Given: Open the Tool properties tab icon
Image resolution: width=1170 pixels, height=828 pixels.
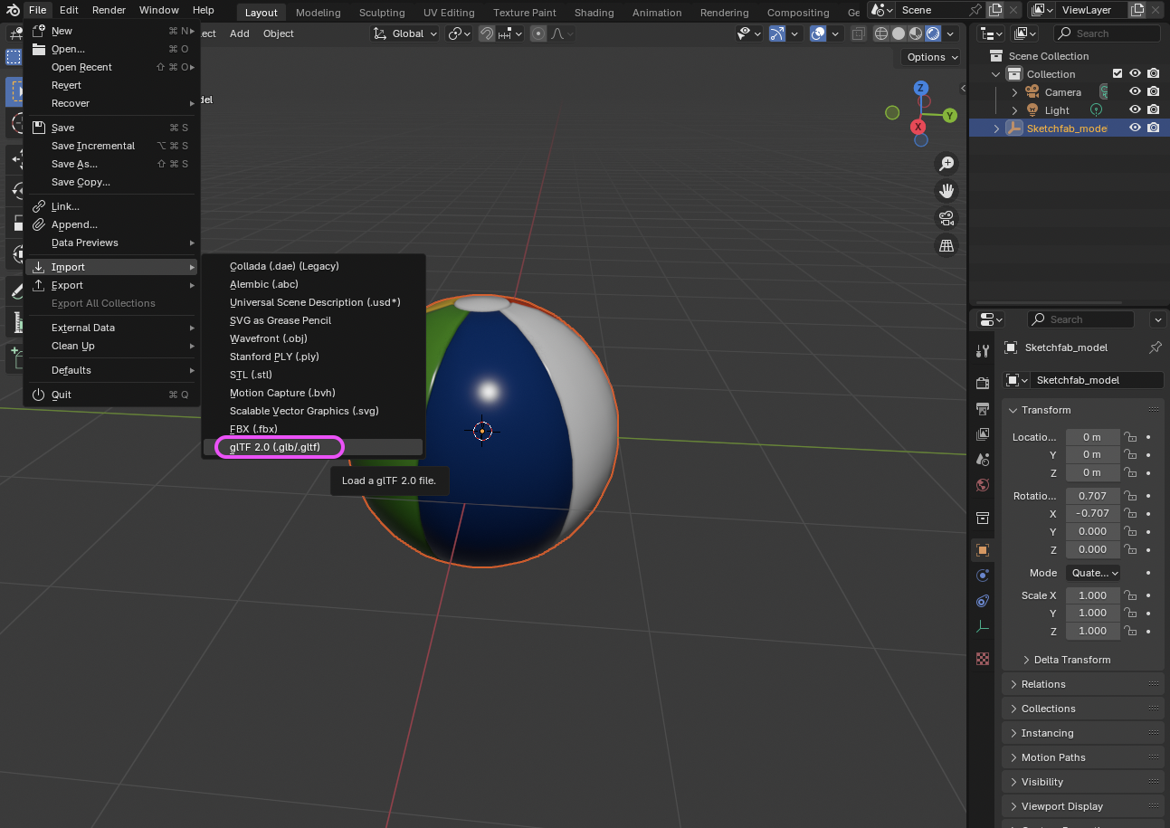Looking at the screenshot, I should click(x=983, y=351).
